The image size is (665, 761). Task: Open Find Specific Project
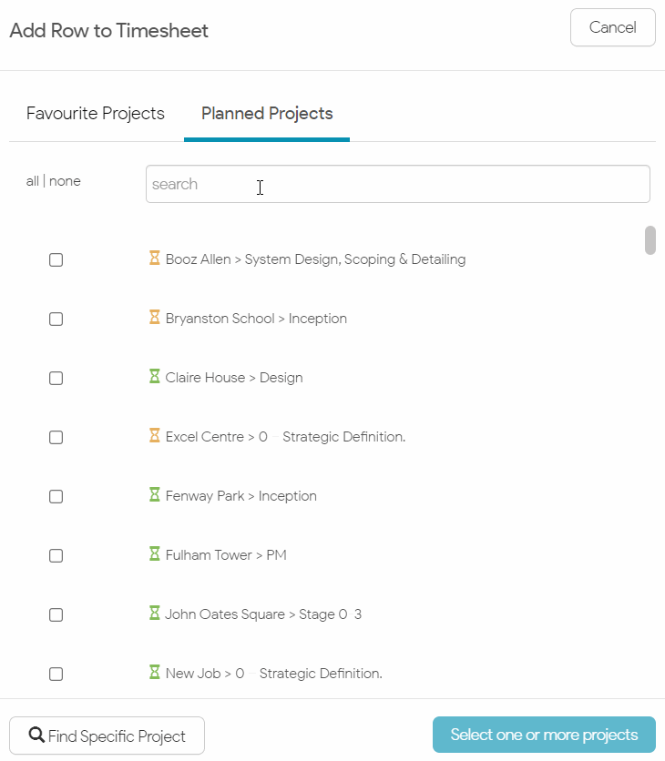107,736
